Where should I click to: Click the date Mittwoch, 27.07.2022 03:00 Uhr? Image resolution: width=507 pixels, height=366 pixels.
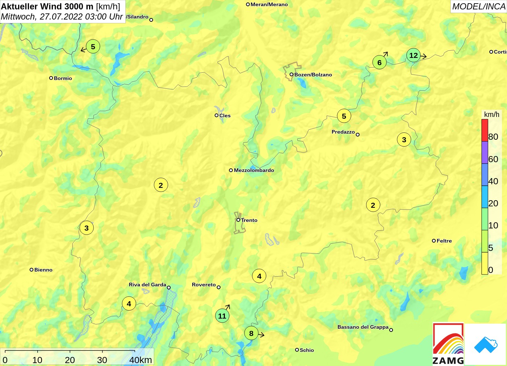pyautogui.click(x=62, y=17)
